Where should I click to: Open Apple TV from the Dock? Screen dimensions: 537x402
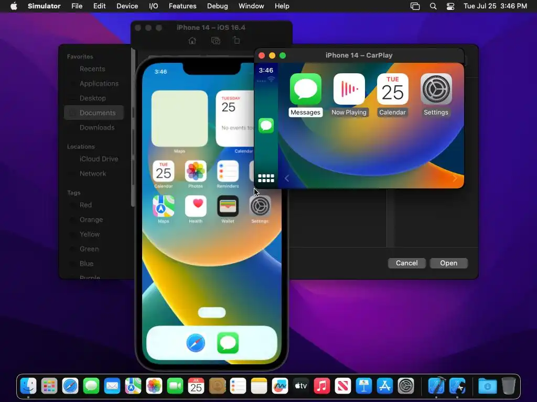point(301,386)
